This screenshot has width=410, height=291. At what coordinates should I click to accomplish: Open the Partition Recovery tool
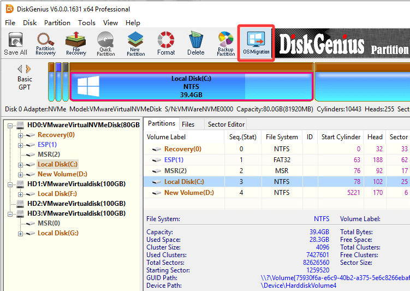45,43
